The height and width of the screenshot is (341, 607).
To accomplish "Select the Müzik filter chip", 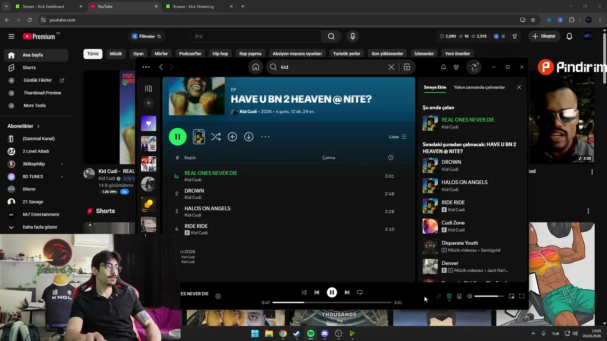I will coord(116,54).
